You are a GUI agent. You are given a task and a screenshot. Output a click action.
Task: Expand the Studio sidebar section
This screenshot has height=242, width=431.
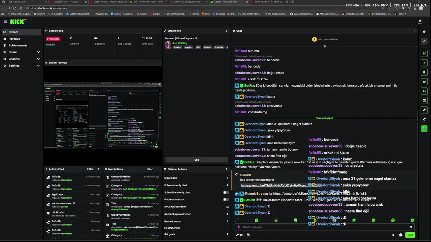tap(22, 52)
